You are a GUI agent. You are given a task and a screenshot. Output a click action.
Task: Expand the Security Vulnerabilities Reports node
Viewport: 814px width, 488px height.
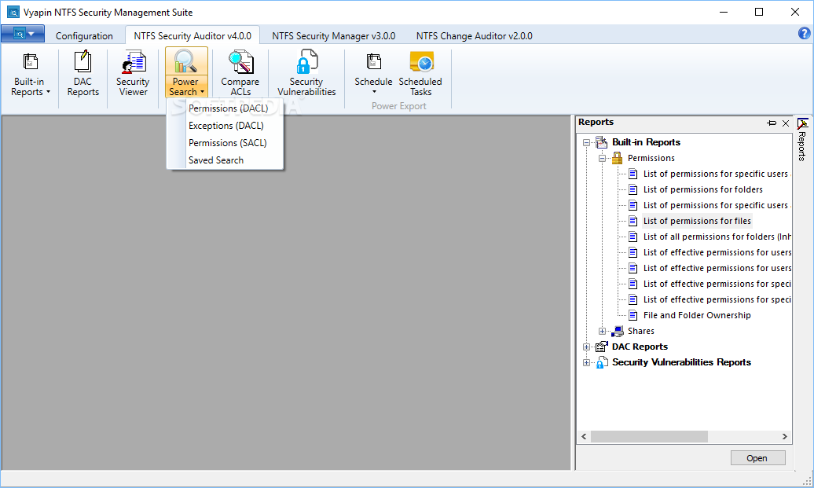[x=587, y=362]
